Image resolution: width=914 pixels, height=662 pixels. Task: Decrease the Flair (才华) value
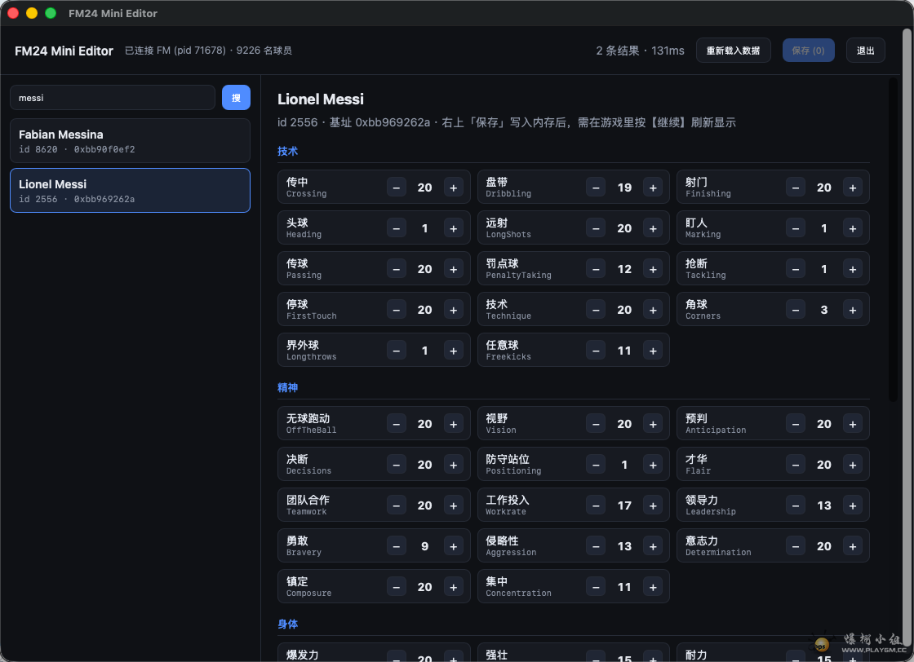[796, 465]
